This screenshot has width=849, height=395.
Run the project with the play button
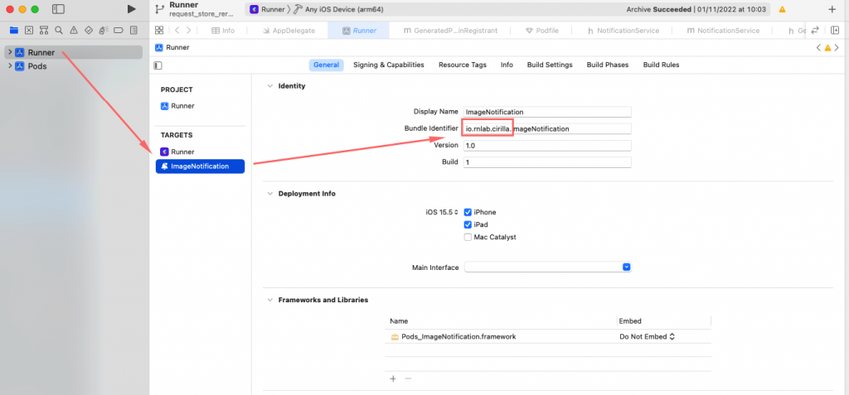[131, 9]
